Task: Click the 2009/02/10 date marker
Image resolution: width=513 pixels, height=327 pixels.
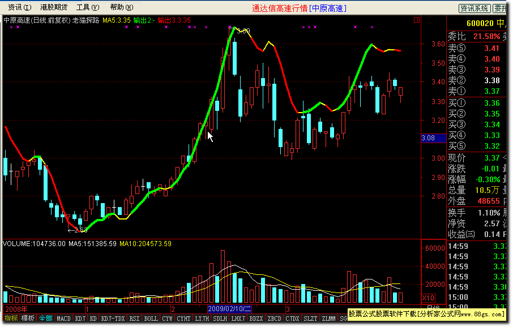Action: 229,309
